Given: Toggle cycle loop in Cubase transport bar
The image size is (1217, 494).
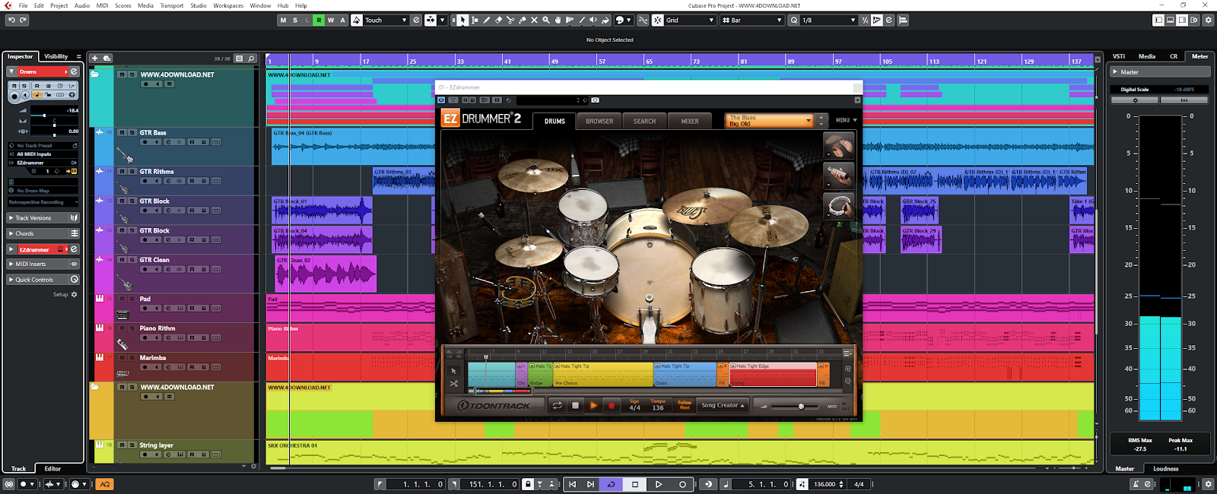Looking at the screenshot, I should pos(611,484).
